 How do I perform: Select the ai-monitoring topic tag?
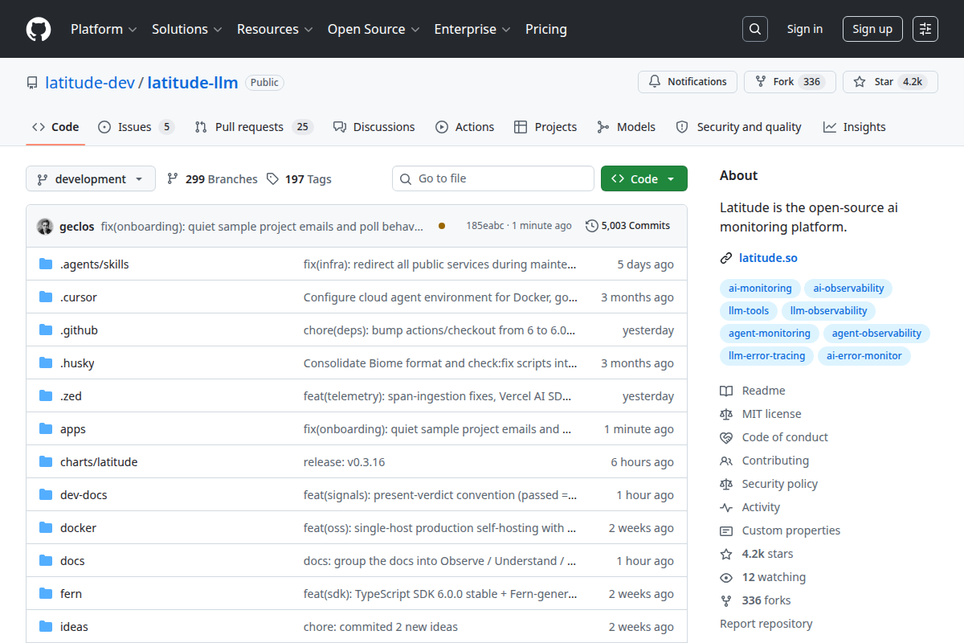click(x=760, y=289)
